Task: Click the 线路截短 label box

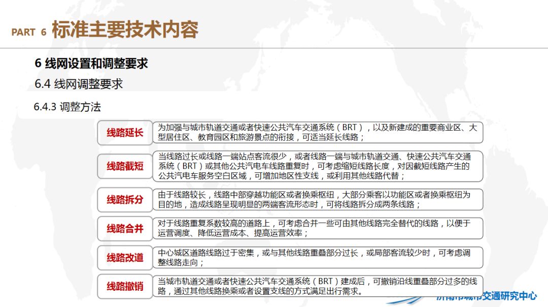Action: [x=125, y=166]
